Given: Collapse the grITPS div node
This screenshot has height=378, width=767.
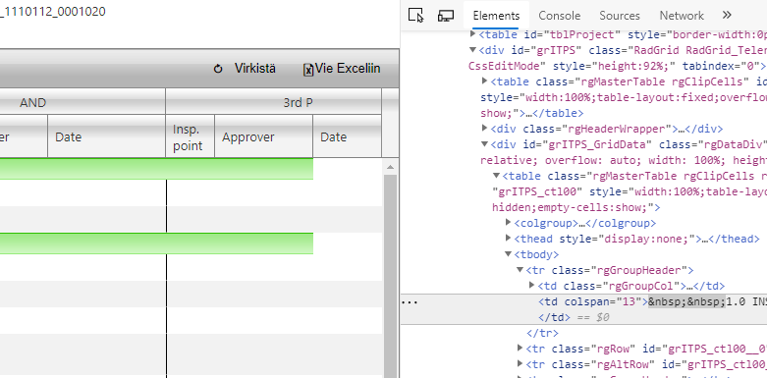Looking at the screenshot, I should pos(472,50).
